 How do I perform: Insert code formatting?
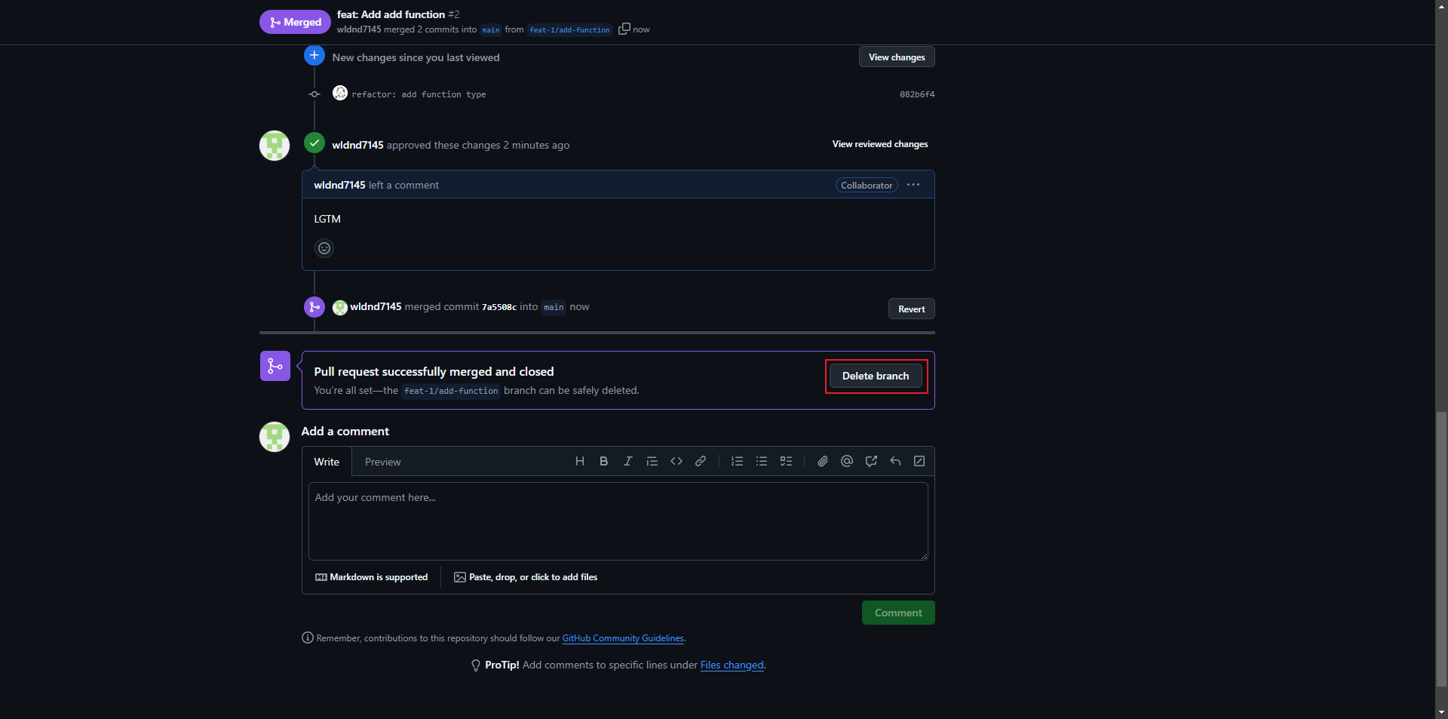point(676,461)
